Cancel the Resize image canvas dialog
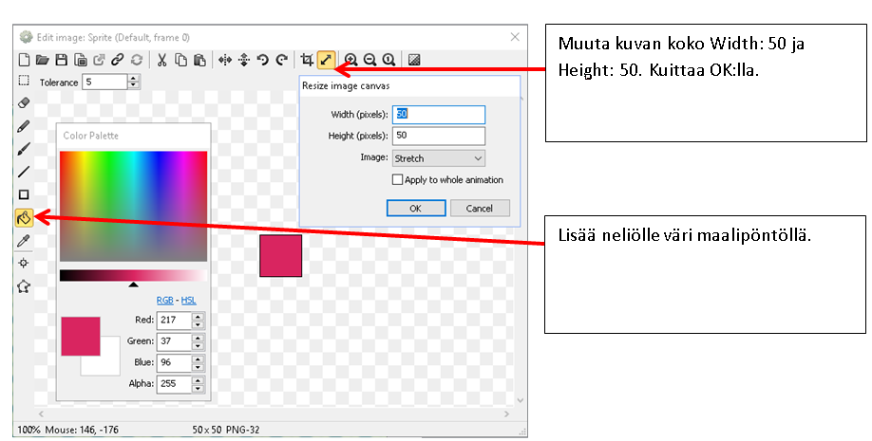Image resolution: width=872 pixels, height=441 pixels. coord(479,209)
